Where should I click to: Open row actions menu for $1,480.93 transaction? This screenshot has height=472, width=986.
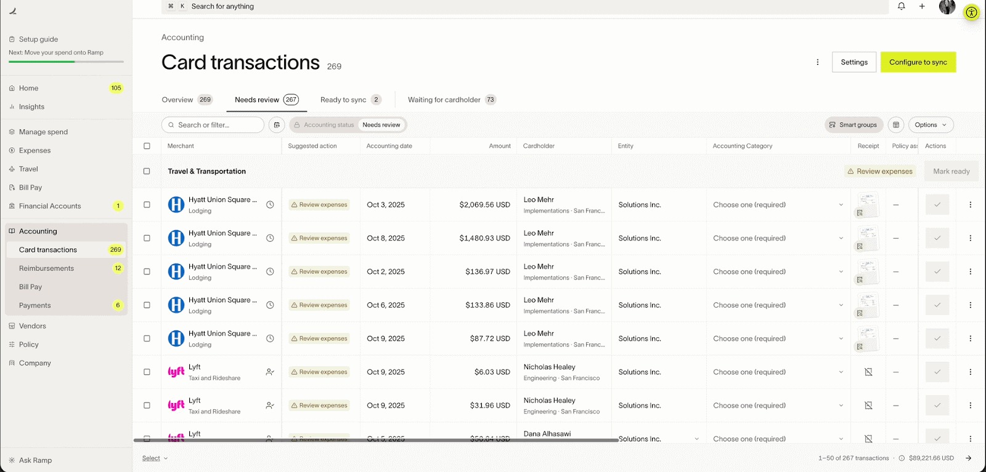pos(970,238)
